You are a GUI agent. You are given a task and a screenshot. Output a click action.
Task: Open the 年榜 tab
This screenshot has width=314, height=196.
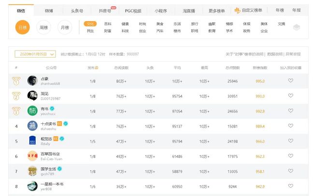coord(280,10)
